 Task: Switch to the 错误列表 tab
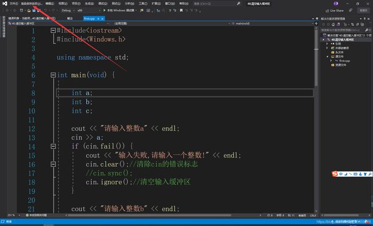(x=32, y=18)
